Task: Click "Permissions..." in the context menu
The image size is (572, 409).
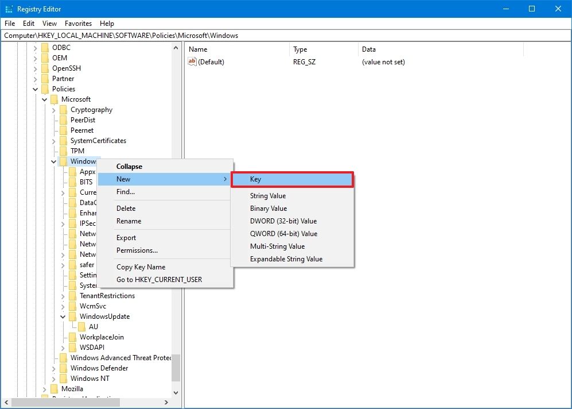Action: click(137, 250)
